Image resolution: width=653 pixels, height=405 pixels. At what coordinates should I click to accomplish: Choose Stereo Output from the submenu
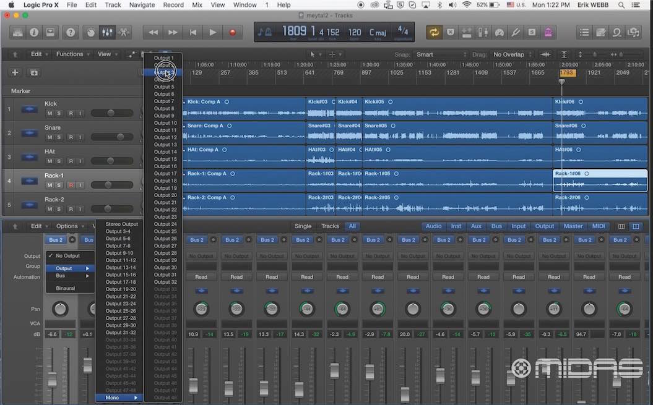click(121, 224)
